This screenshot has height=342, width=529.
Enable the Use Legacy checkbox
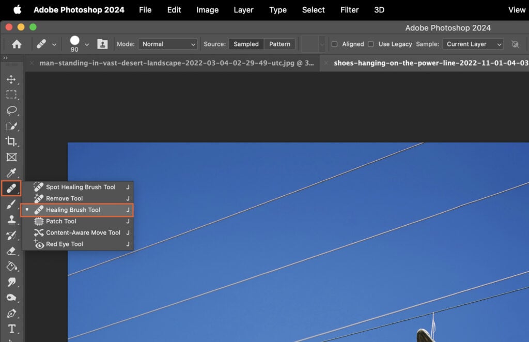[x=371, y=44]
